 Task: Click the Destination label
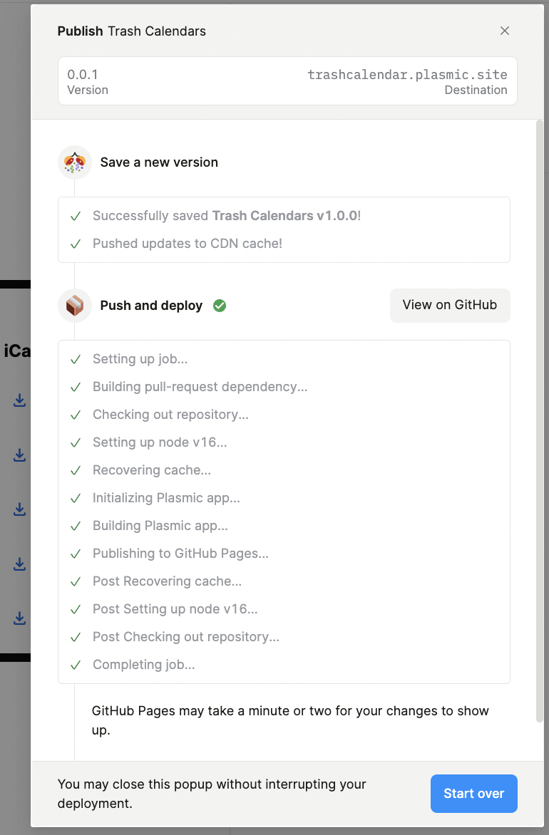[476, 90]
